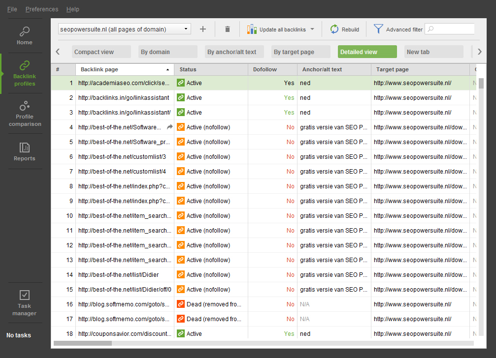Click the plus icon to add profile

tap(203, 30)
